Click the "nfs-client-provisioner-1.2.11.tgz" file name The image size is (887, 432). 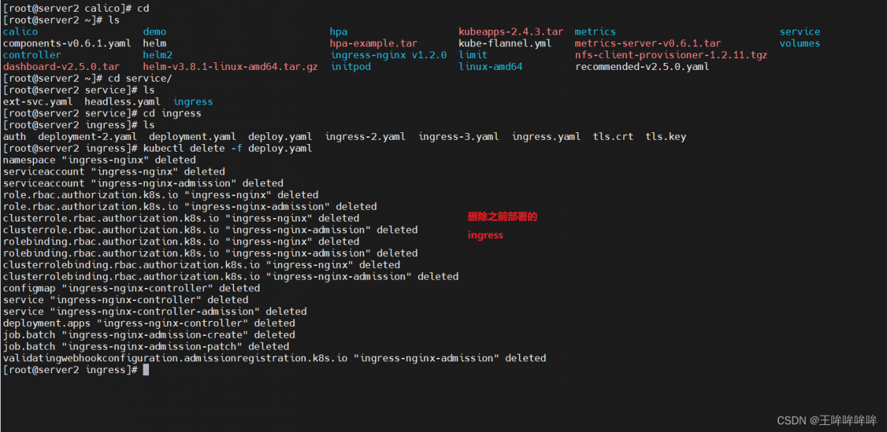tap(671, 55)
